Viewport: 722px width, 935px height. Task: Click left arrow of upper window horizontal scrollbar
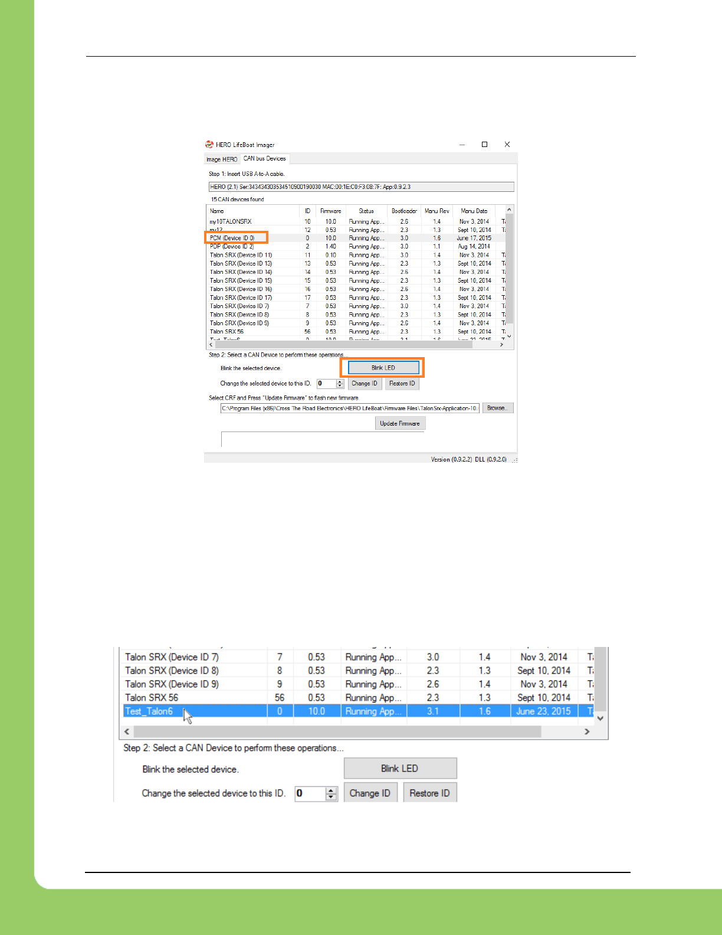[211, 345]
